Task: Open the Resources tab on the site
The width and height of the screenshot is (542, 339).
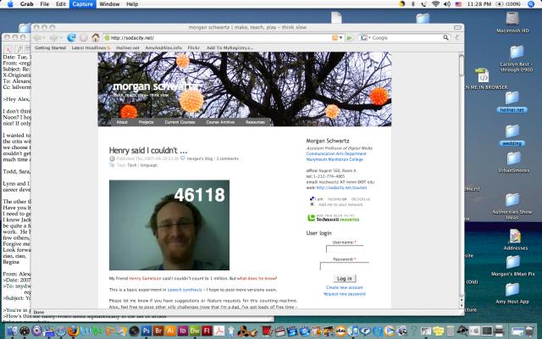Action: [x=255, y=122]
